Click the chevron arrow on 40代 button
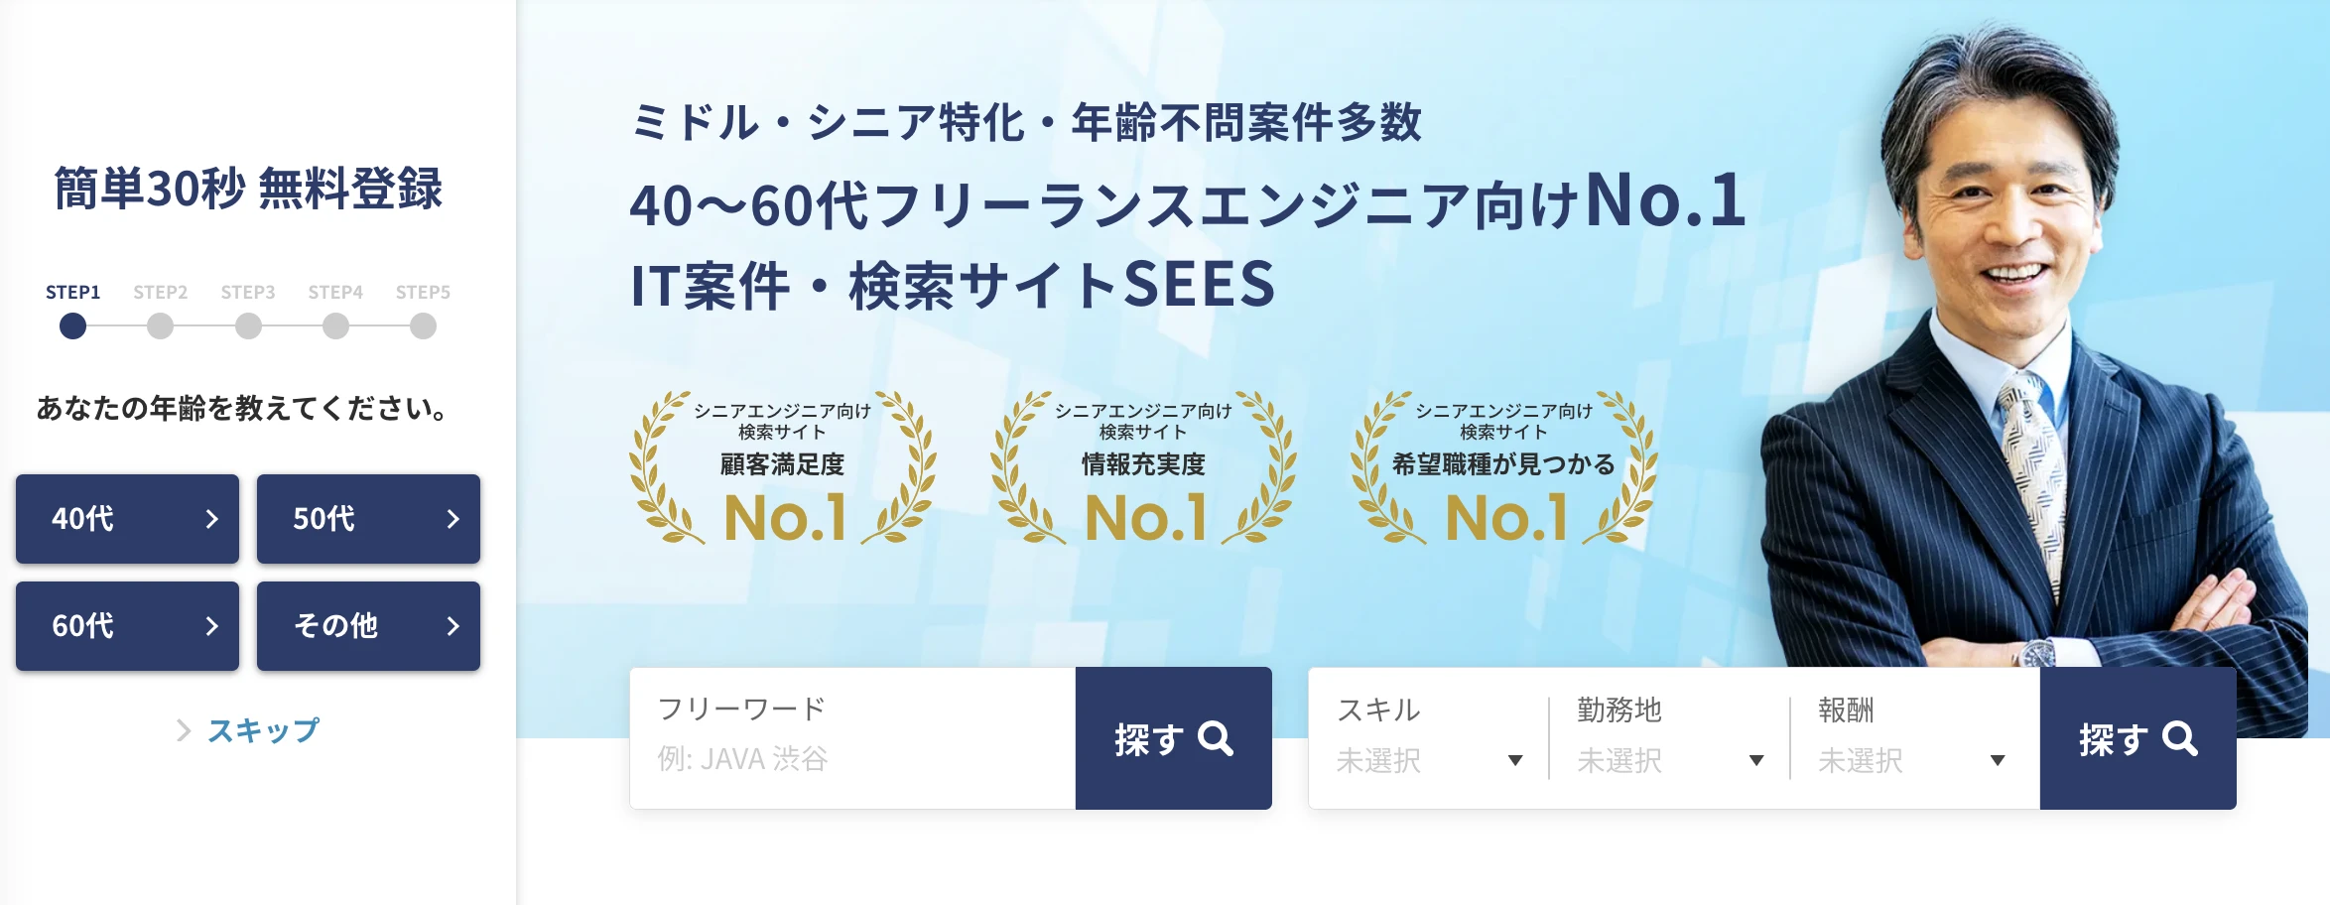 [x=211, y=519]
